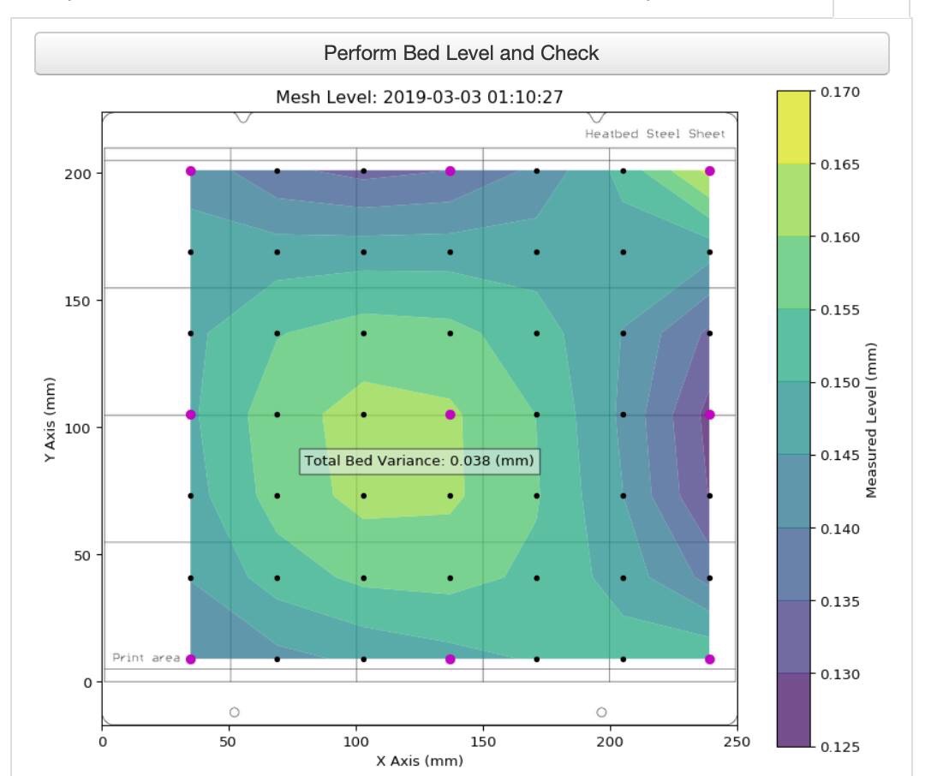Select the top-left magenta probe point
This screenshot has height=776, width=937.
[191, 170]
